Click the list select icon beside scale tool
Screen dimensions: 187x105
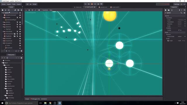point(39,10)
